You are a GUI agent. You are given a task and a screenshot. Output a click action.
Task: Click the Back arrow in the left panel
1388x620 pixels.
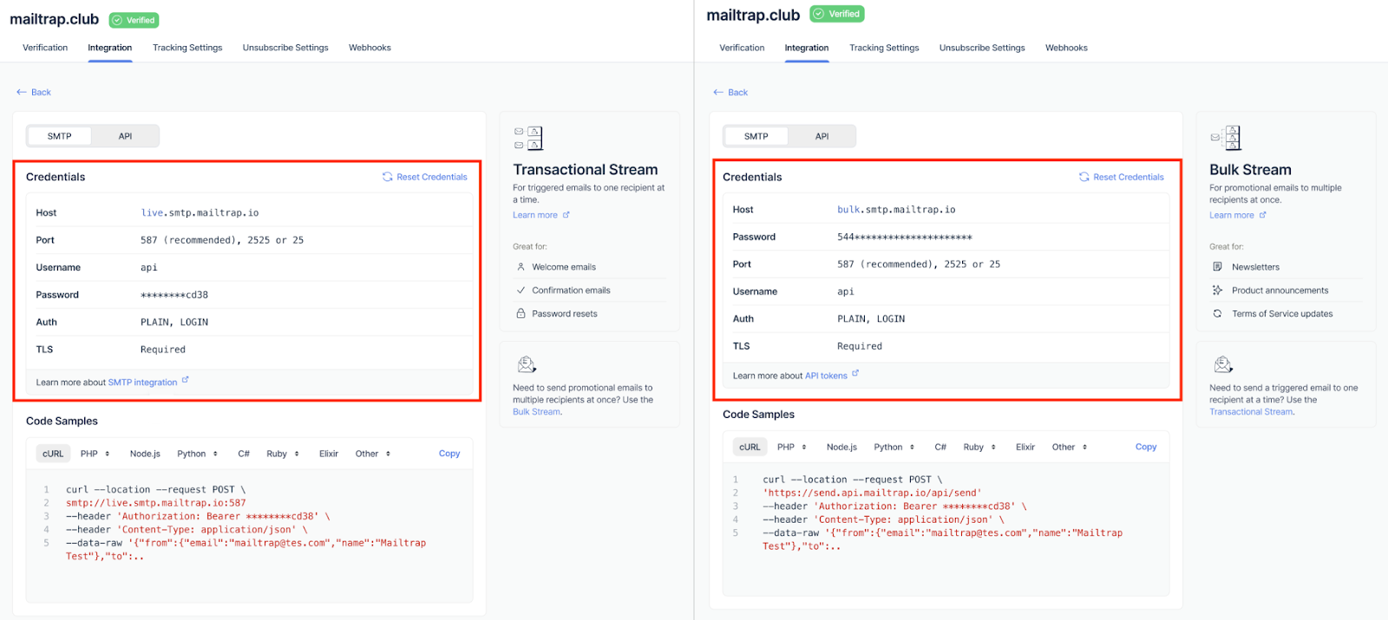coord(22,92)
